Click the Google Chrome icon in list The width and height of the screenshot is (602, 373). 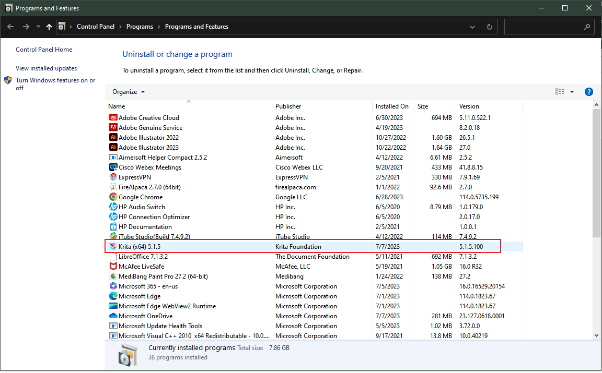(113, 197)
